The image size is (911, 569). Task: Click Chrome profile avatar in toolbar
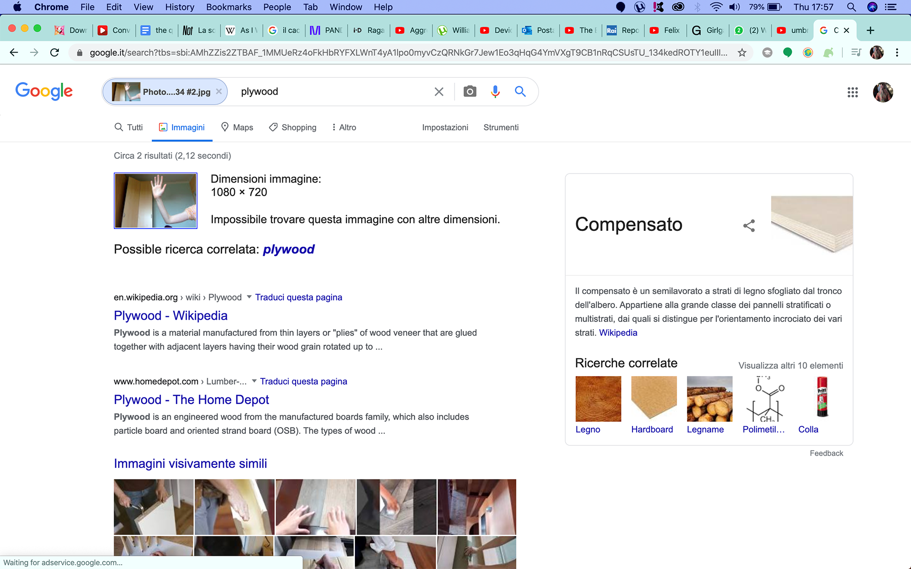[877, 53]
